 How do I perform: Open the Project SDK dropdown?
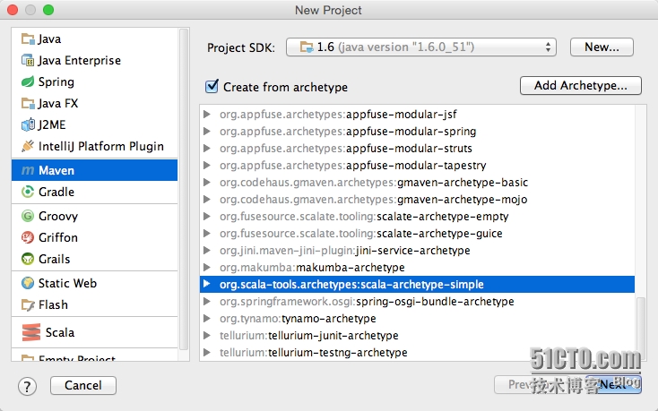[421, 47]
